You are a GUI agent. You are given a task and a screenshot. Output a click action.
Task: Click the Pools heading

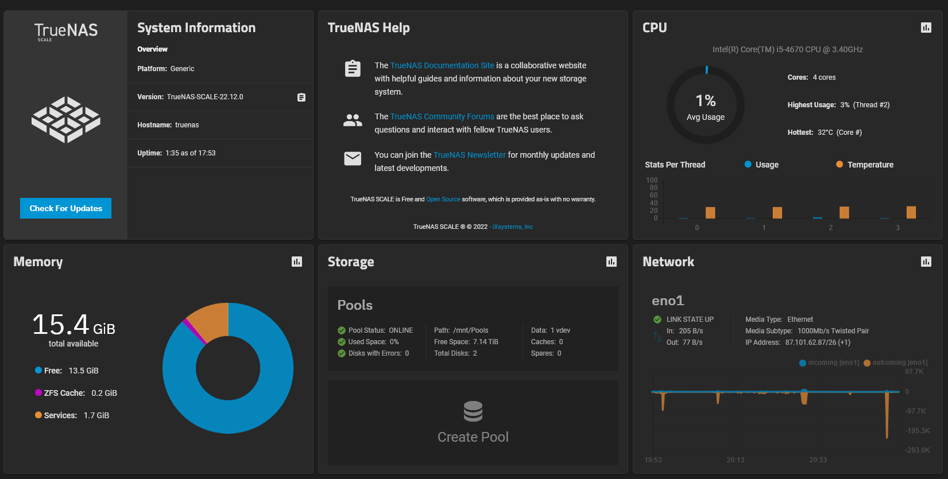tap(355, 305)
